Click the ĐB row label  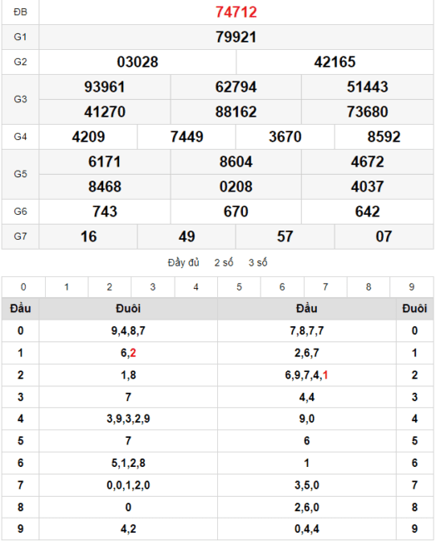coord(20,12)
